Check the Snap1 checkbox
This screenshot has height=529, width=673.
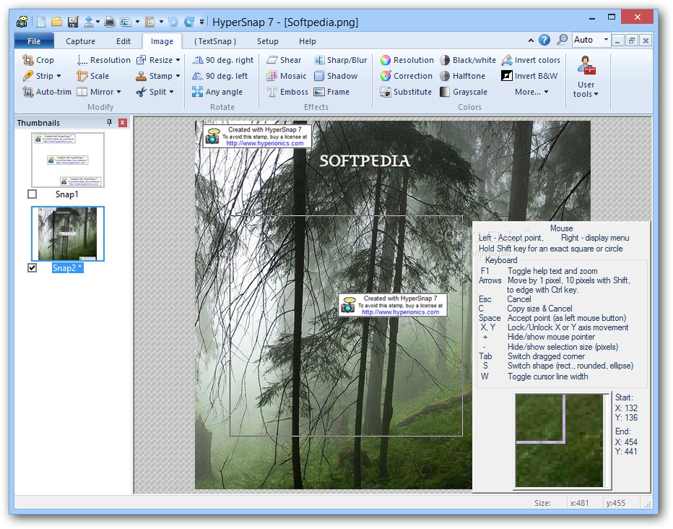point(32,194)
